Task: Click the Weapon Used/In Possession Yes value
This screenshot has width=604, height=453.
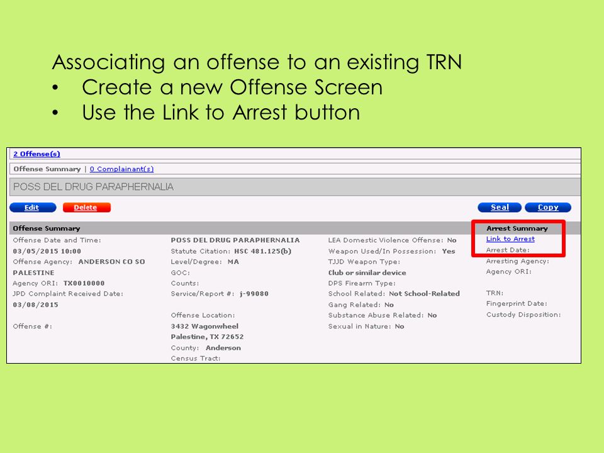Action: click(x=449, y=251)
